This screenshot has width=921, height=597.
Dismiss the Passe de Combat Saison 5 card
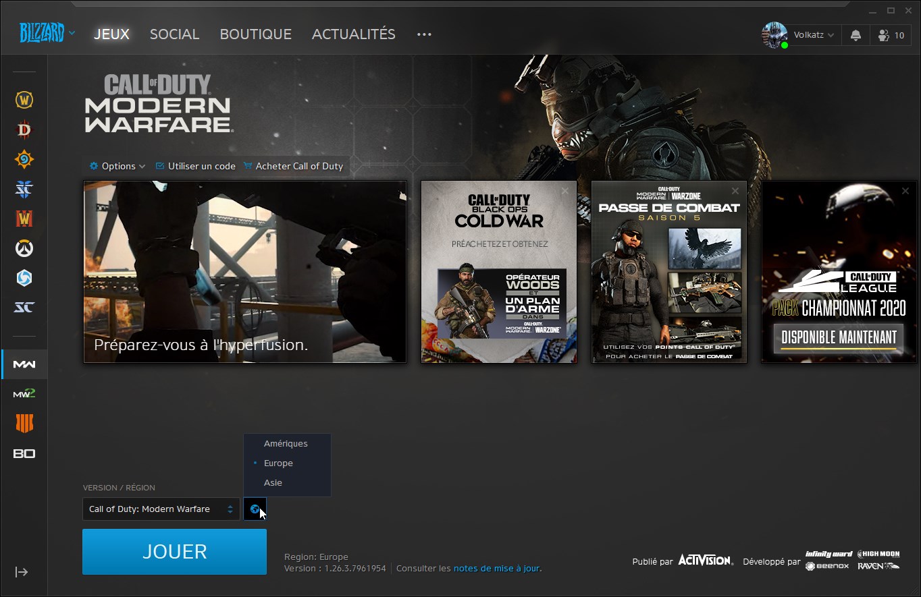[735, 191]
